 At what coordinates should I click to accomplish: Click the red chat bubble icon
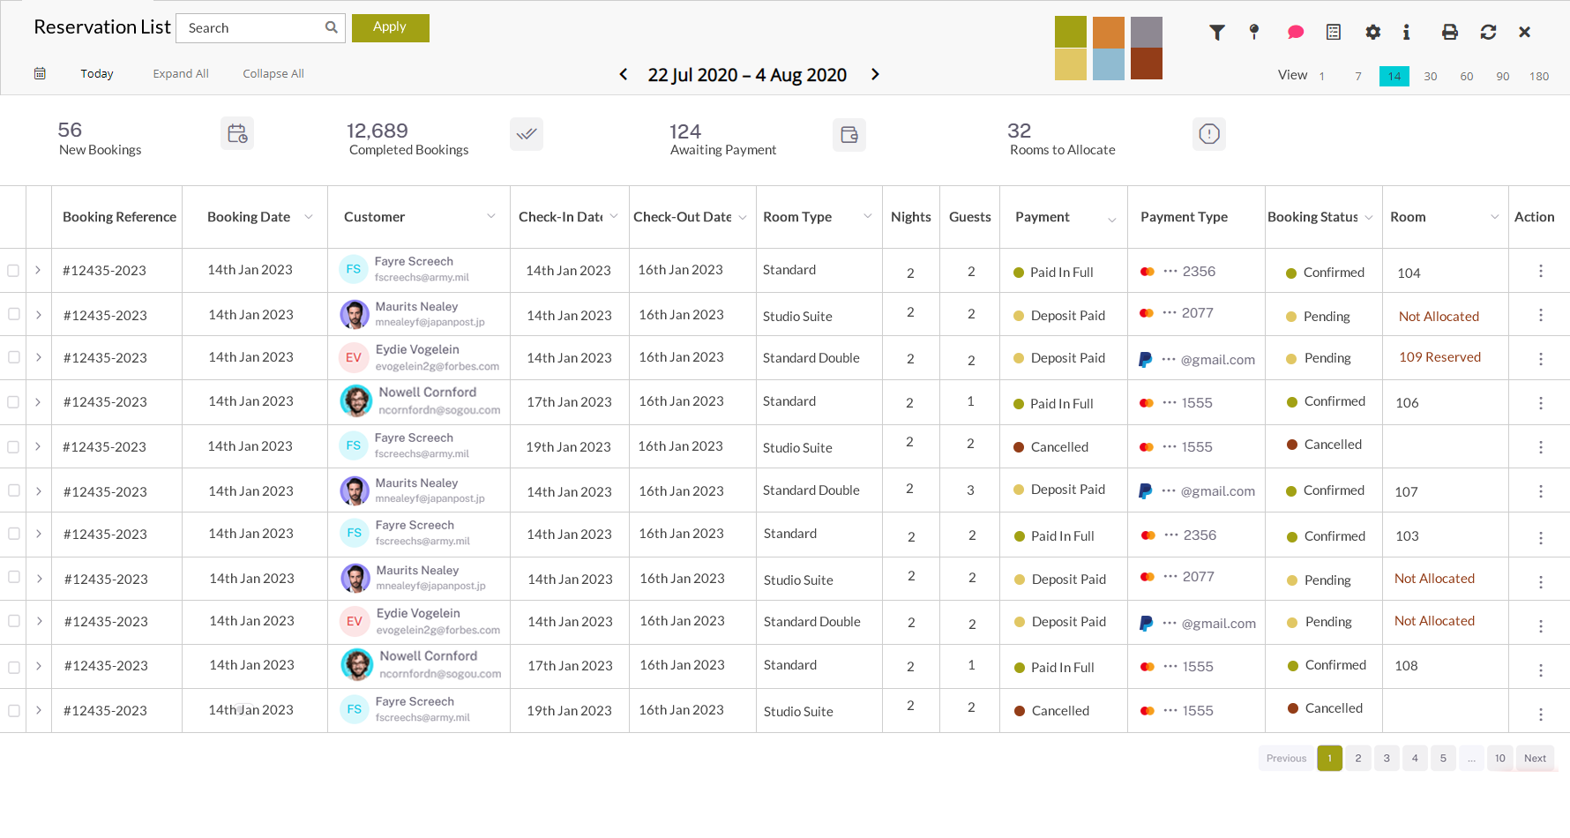click(1295, 33)
